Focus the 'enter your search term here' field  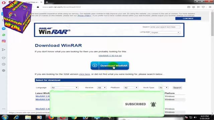pos(165,27)
